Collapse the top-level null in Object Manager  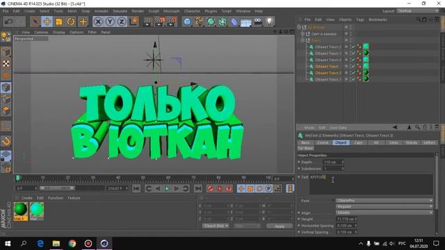pyautogui.click(x=299, y=27)
